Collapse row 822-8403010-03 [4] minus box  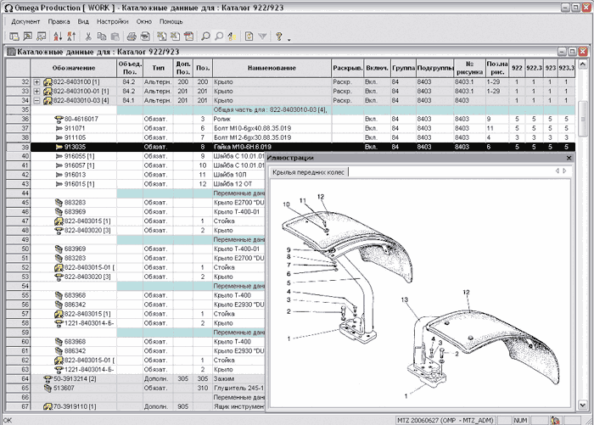tap(36, 100)
